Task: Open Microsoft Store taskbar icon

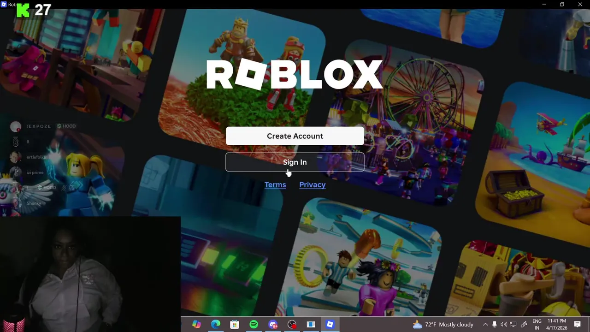Action: (x=235, y=325)
